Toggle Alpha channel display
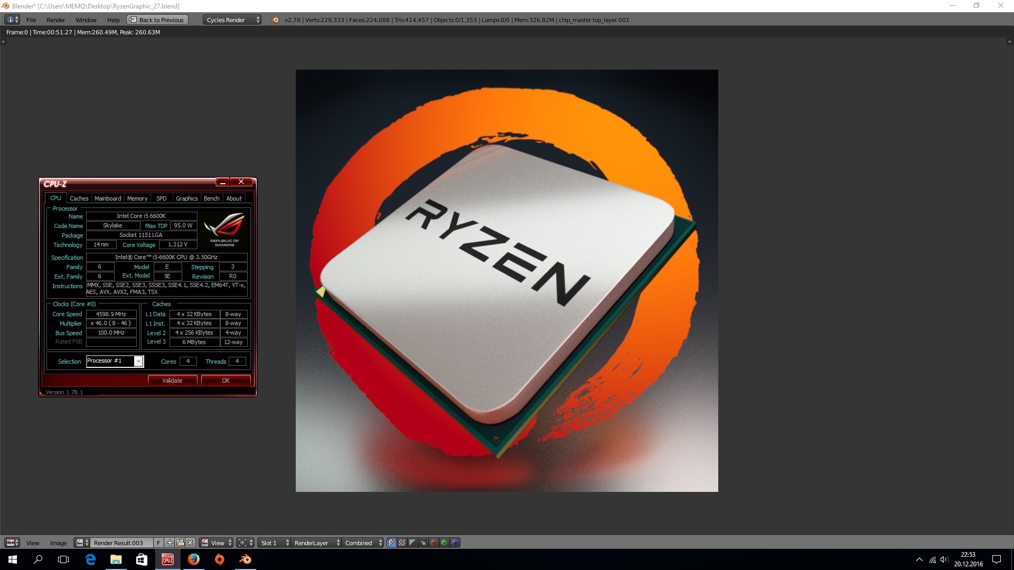The width and height of the screenshot is (1014, 570). tap(412, 543)
